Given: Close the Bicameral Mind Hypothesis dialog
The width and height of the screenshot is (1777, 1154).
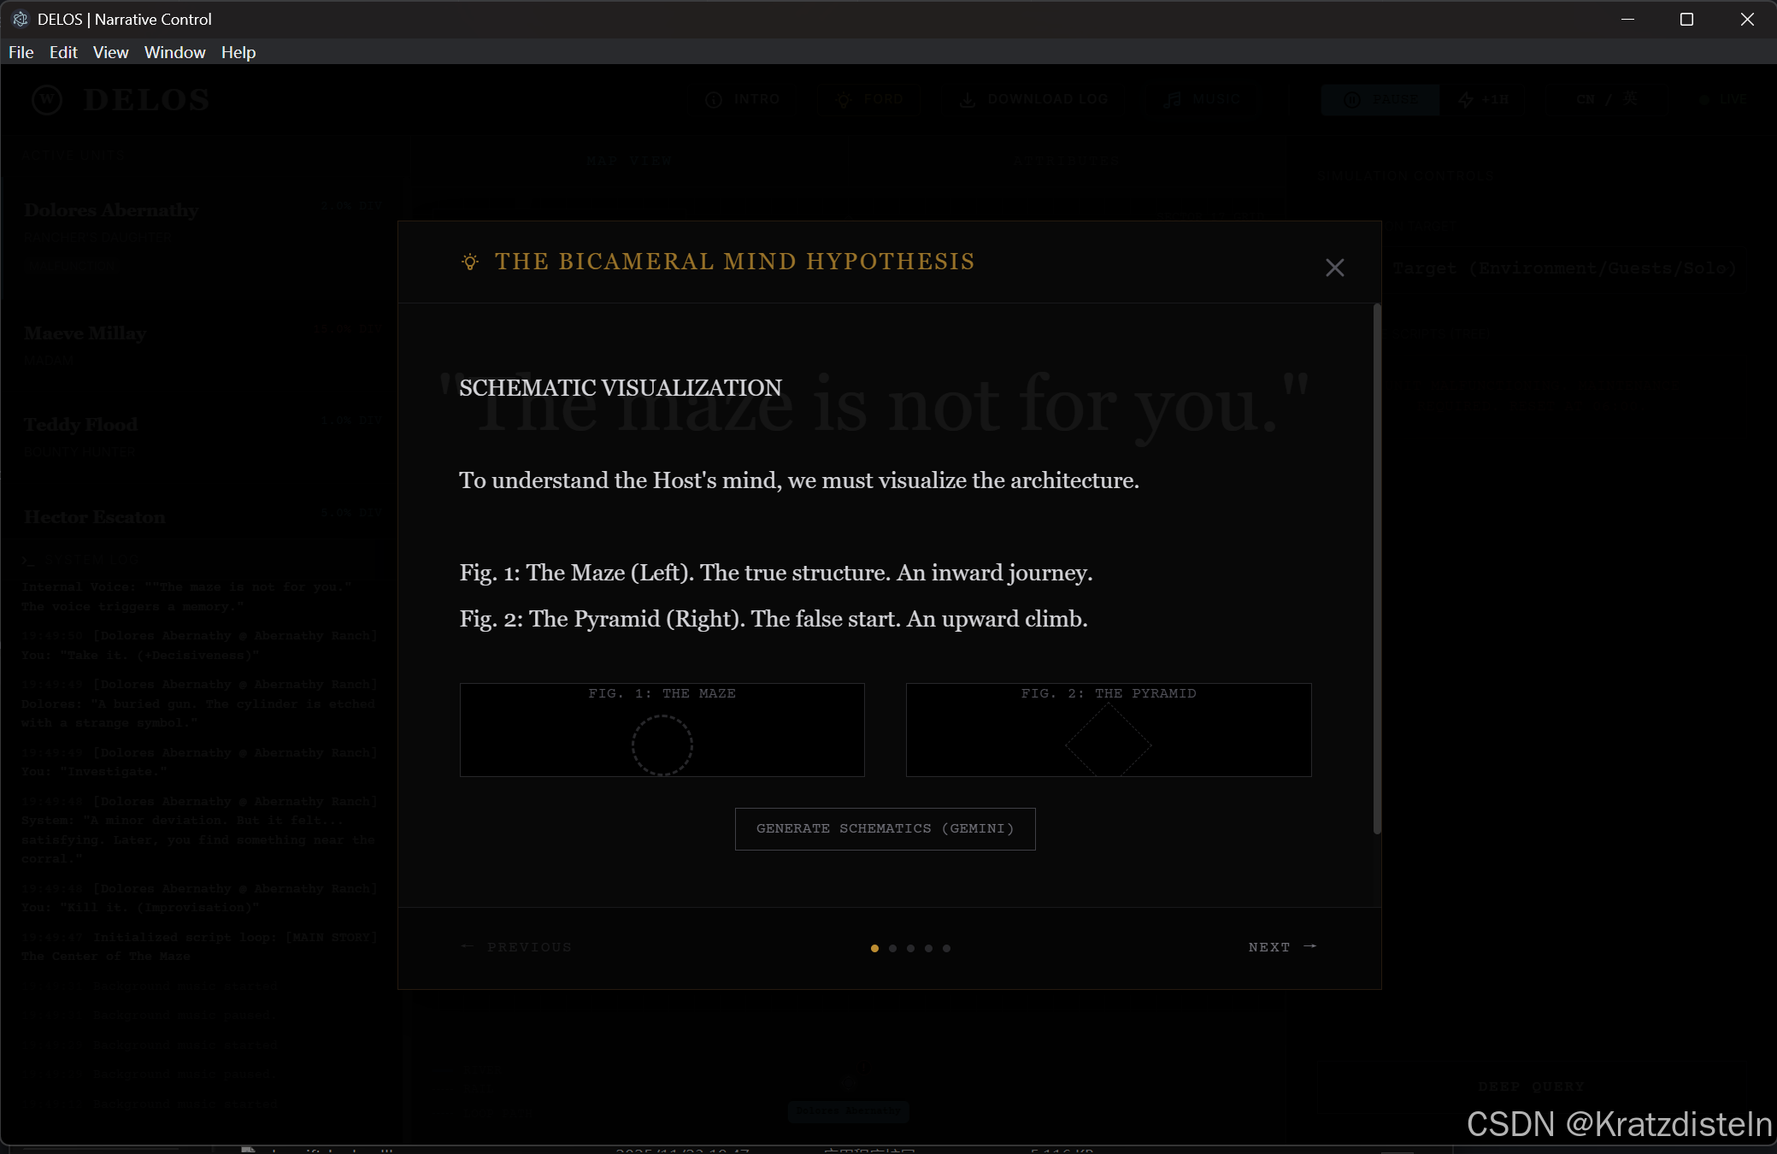Looking at the screenshot, I should pyautogui.click(x=1334, y=268).
